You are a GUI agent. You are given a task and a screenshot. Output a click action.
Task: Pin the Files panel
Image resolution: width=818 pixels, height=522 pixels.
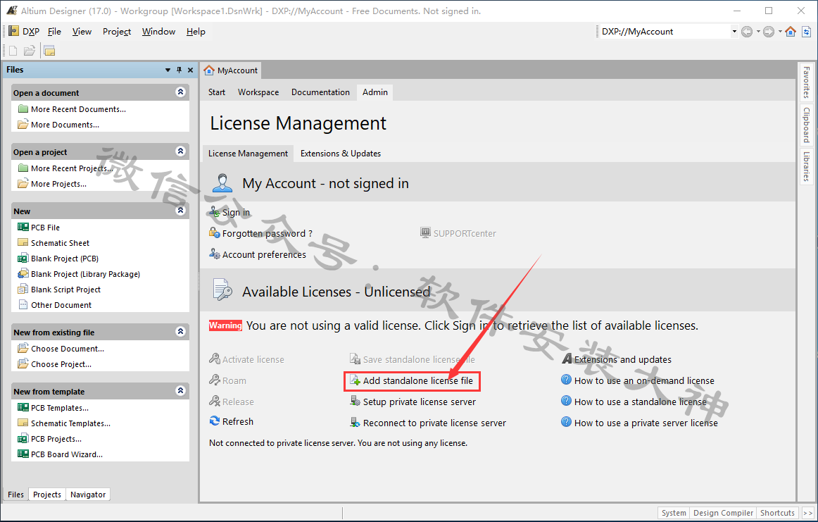coord(179,70)
